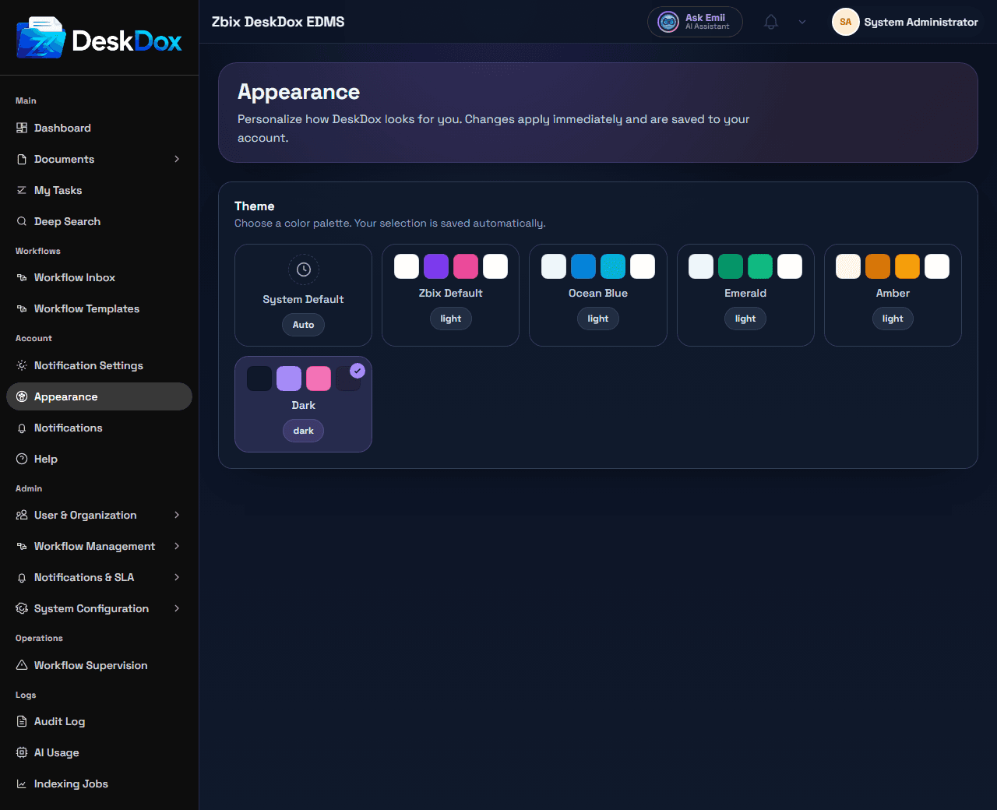Pick the Amber theme card
The height and width of the screenshot is (810, 997).
(x=893, y=295)
